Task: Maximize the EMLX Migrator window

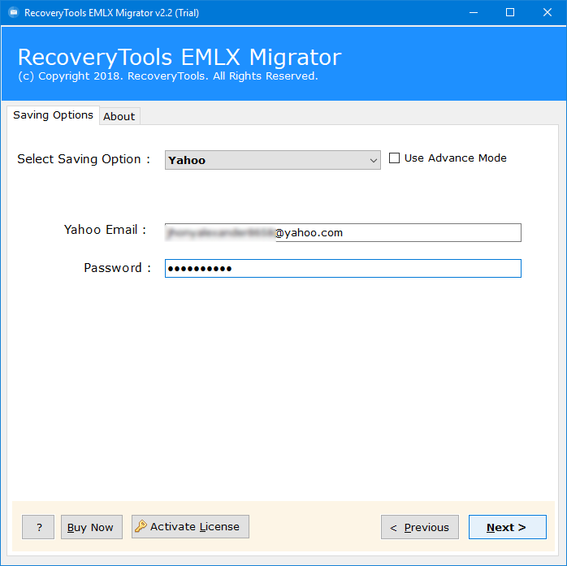Action: click(510, 13)
